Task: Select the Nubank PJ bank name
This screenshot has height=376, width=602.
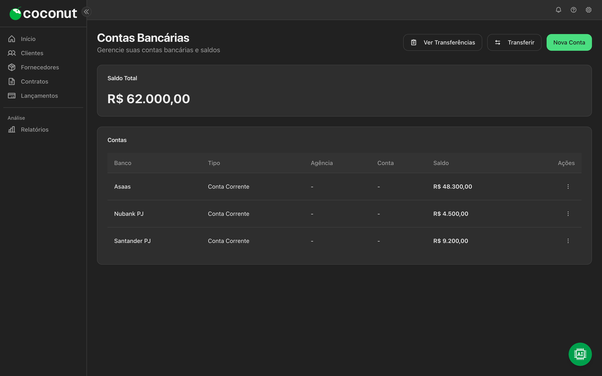Action: point(129,214)
